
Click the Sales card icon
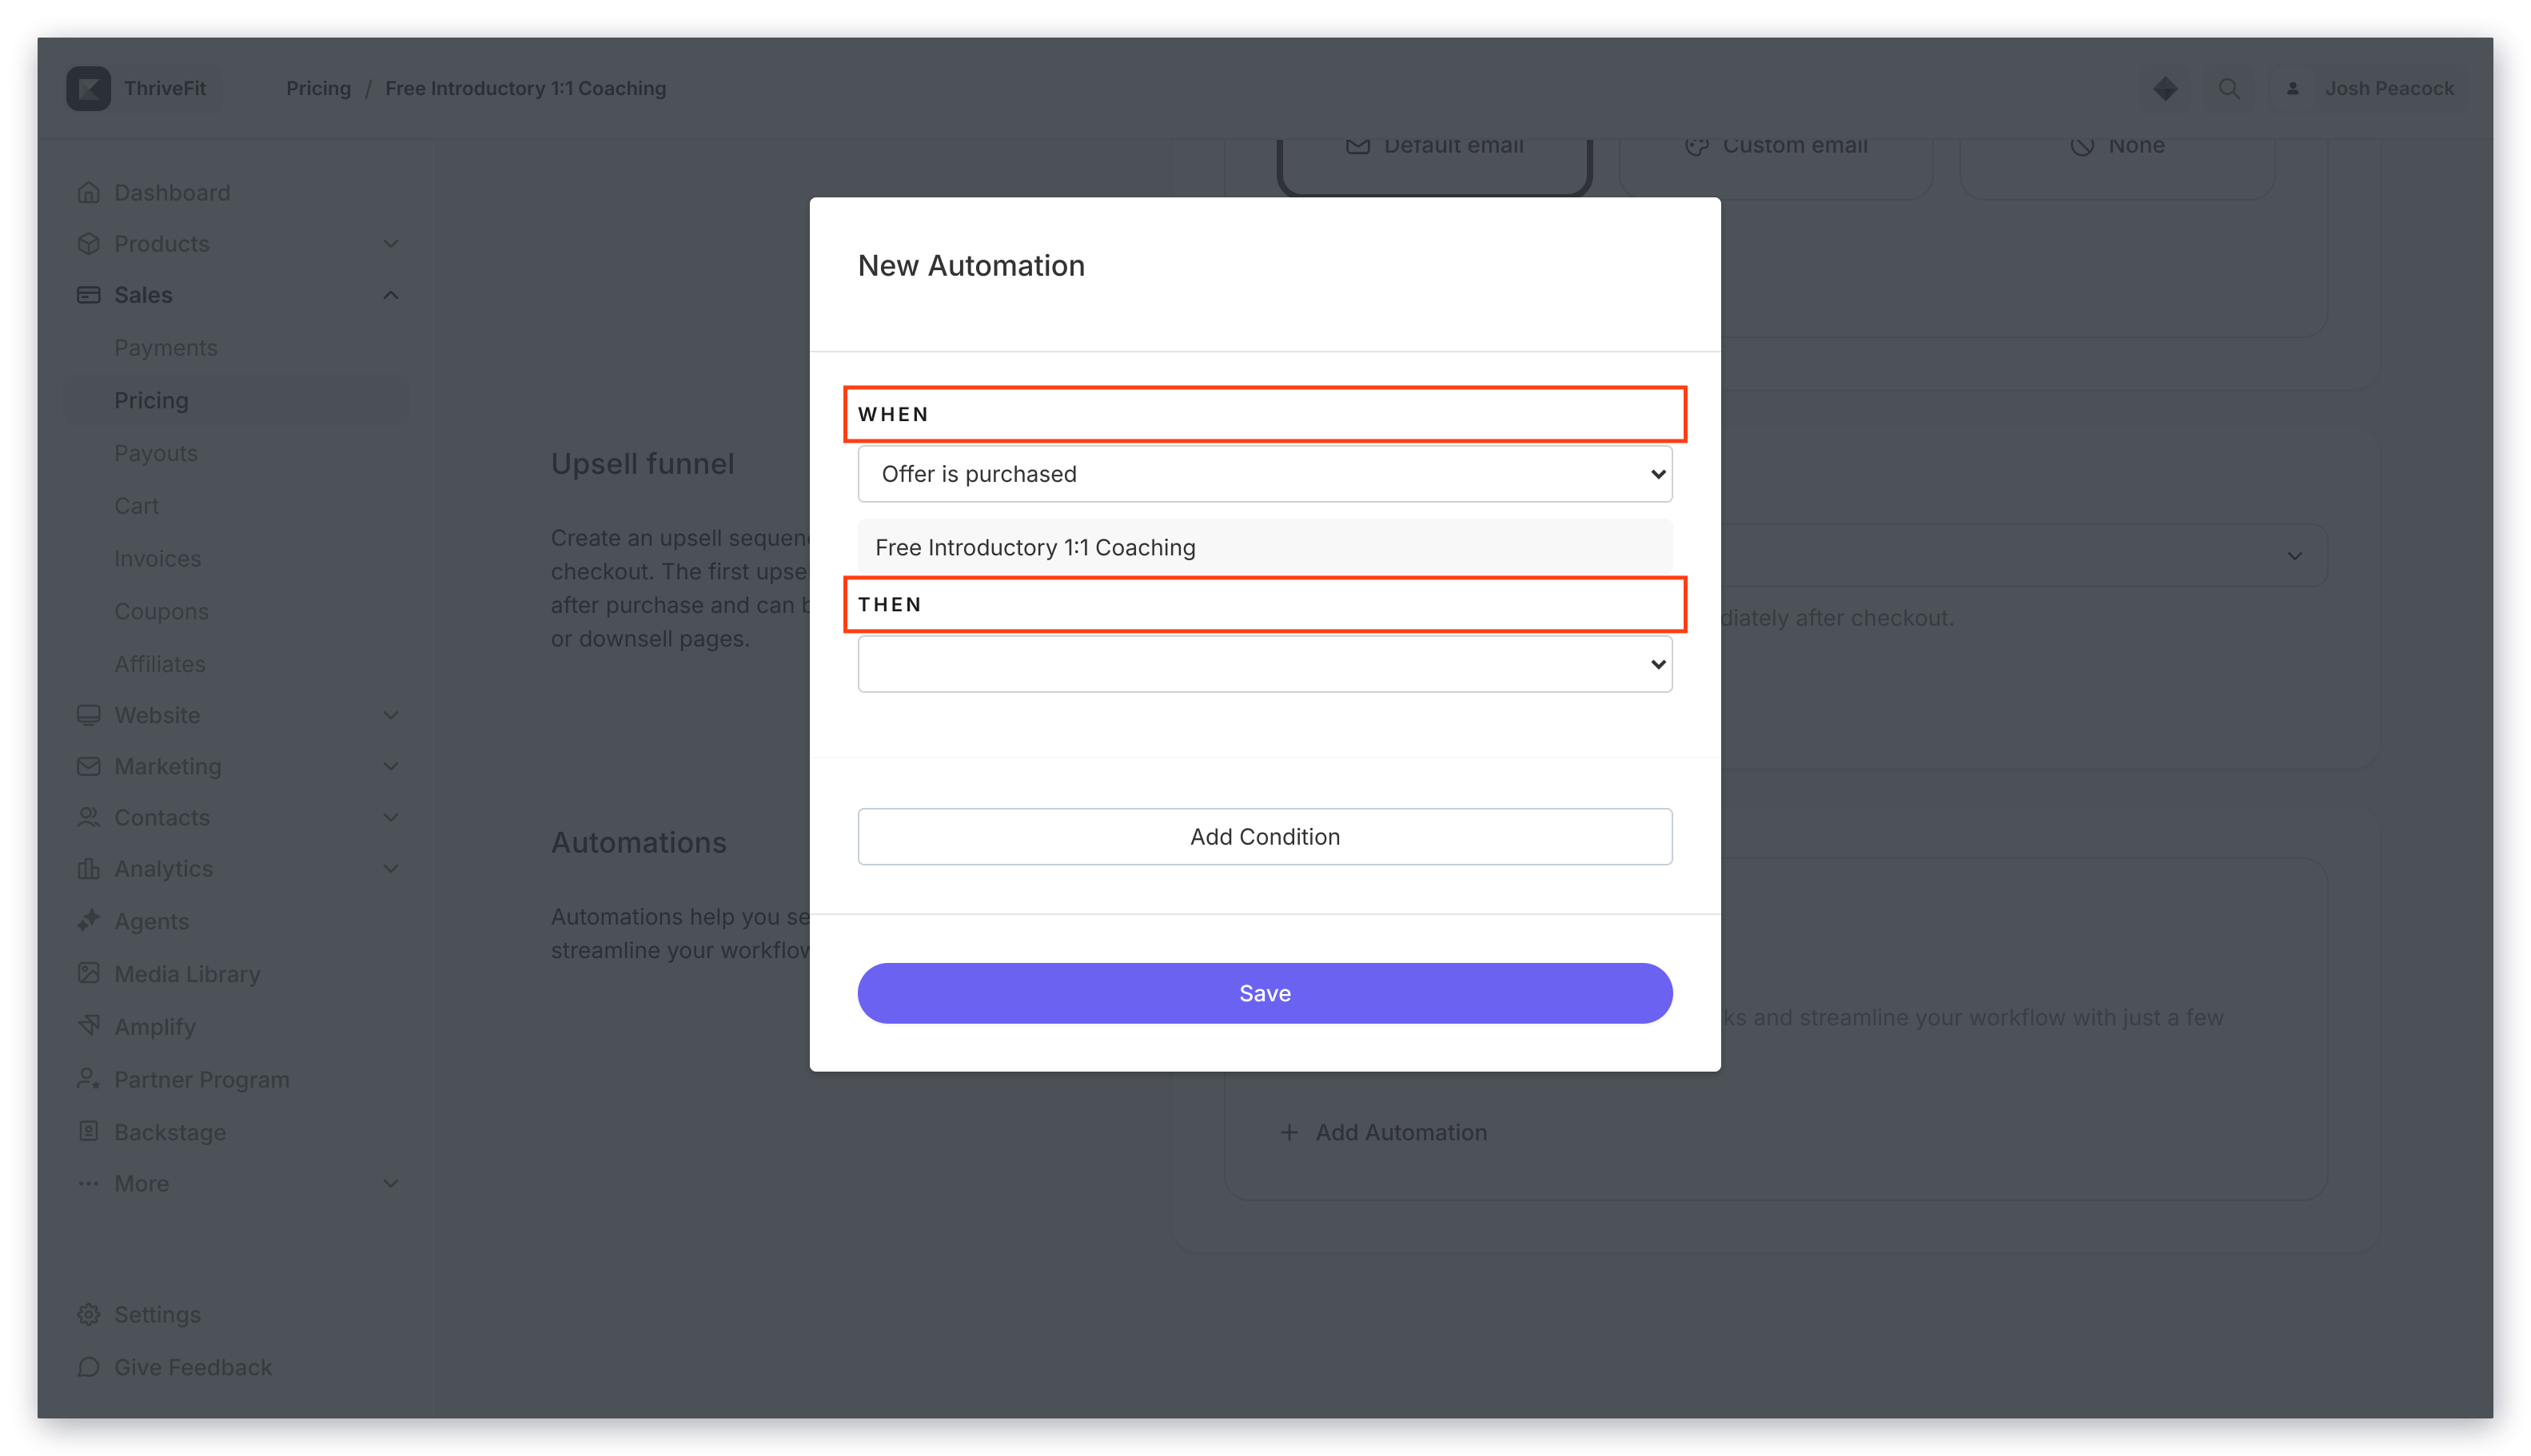tap(88, 294)
